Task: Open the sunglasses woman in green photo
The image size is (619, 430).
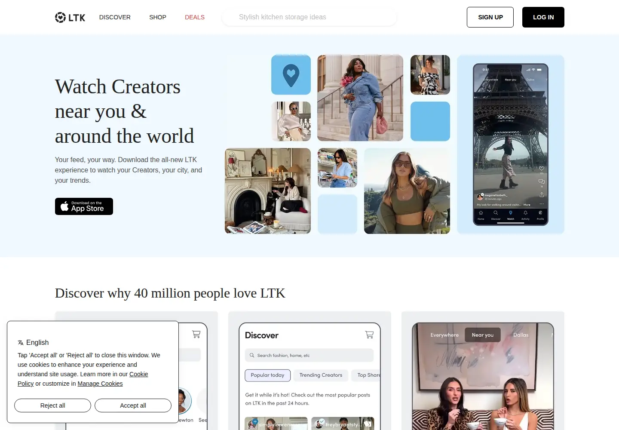Action: [x=407, y=191]
